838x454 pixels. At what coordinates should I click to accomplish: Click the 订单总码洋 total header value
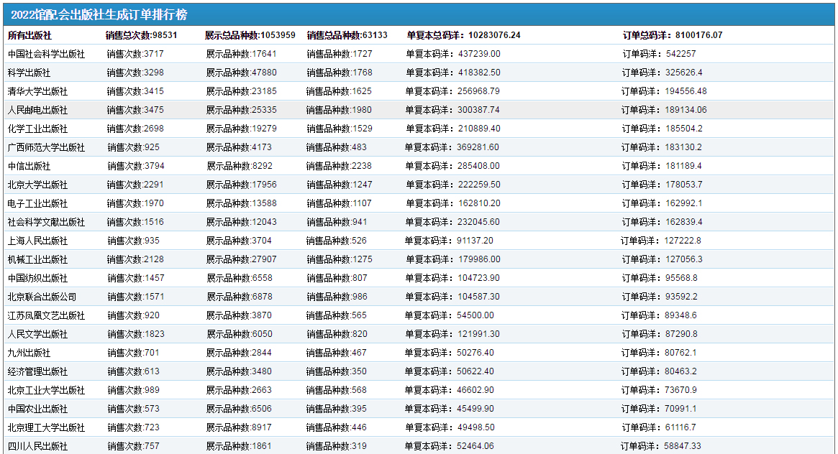[x=672, y=35]
